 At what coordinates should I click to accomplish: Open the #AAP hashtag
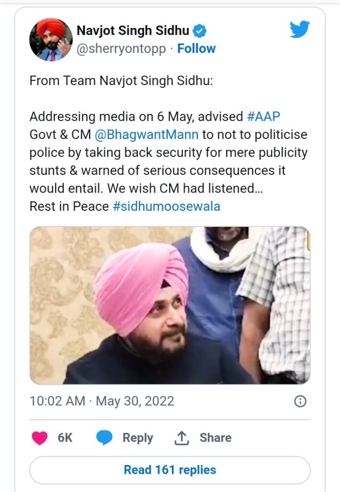click(x=263, y=117)
